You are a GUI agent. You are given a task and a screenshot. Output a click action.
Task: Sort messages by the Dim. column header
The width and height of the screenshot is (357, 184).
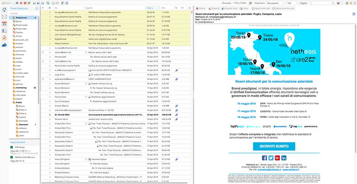(x=167, y=8)
